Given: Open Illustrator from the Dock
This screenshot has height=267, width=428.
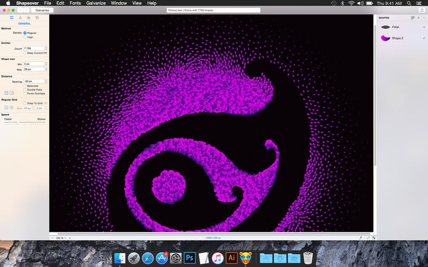Looking at the screenshot, I should pos(232,258).
